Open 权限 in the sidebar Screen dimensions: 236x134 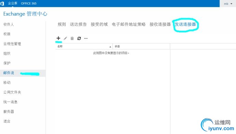[x=7, y=34]
